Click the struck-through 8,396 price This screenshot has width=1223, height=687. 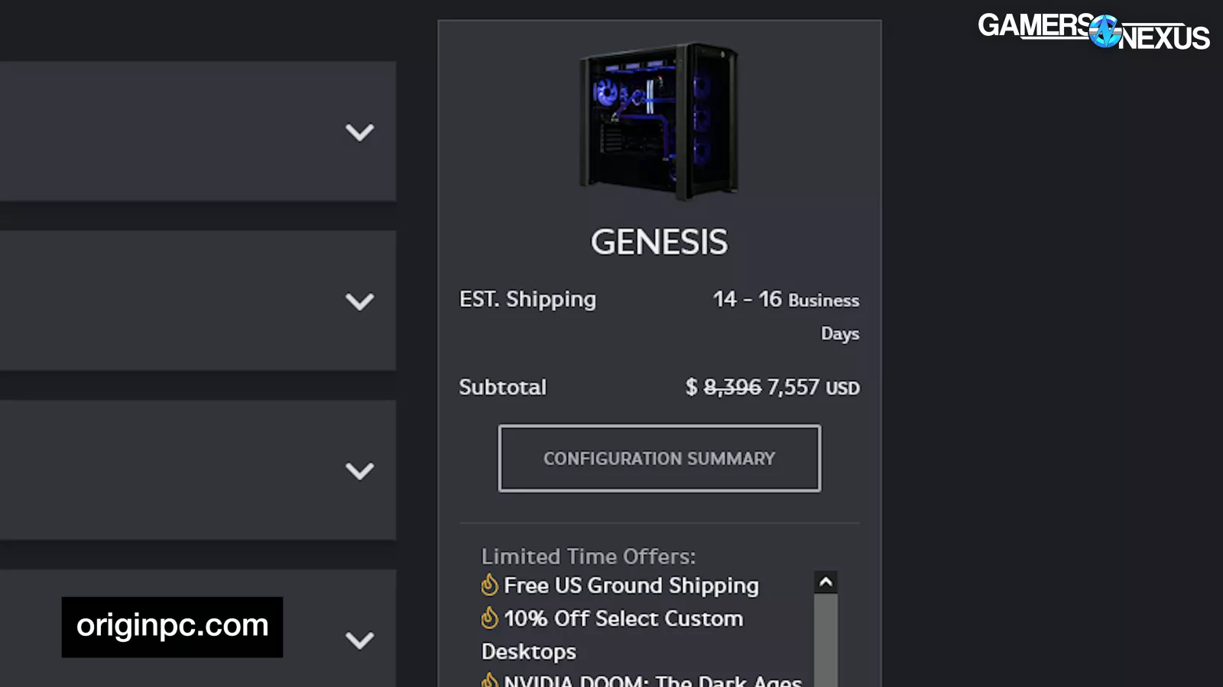(x=732, y=388)
